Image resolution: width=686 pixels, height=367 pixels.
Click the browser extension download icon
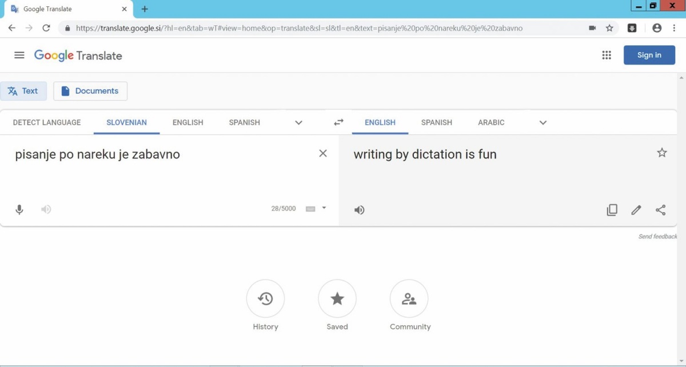point(632,28)
